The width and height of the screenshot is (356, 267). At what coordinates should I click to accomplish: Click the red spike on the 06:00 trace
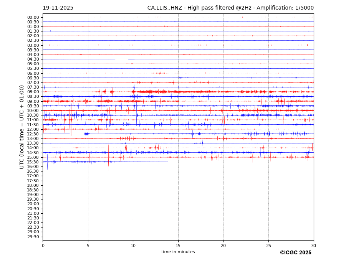(x=160, y=73)
